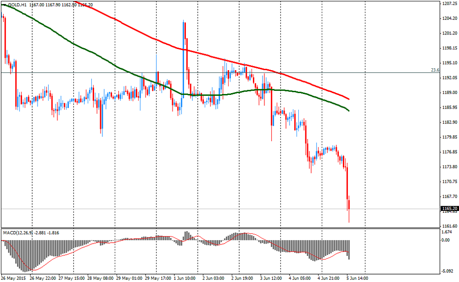Click the 1185.95 price axis label
The width and height of the screenshot is (459, 282).
pyautogui.click(x=450, y=107)
